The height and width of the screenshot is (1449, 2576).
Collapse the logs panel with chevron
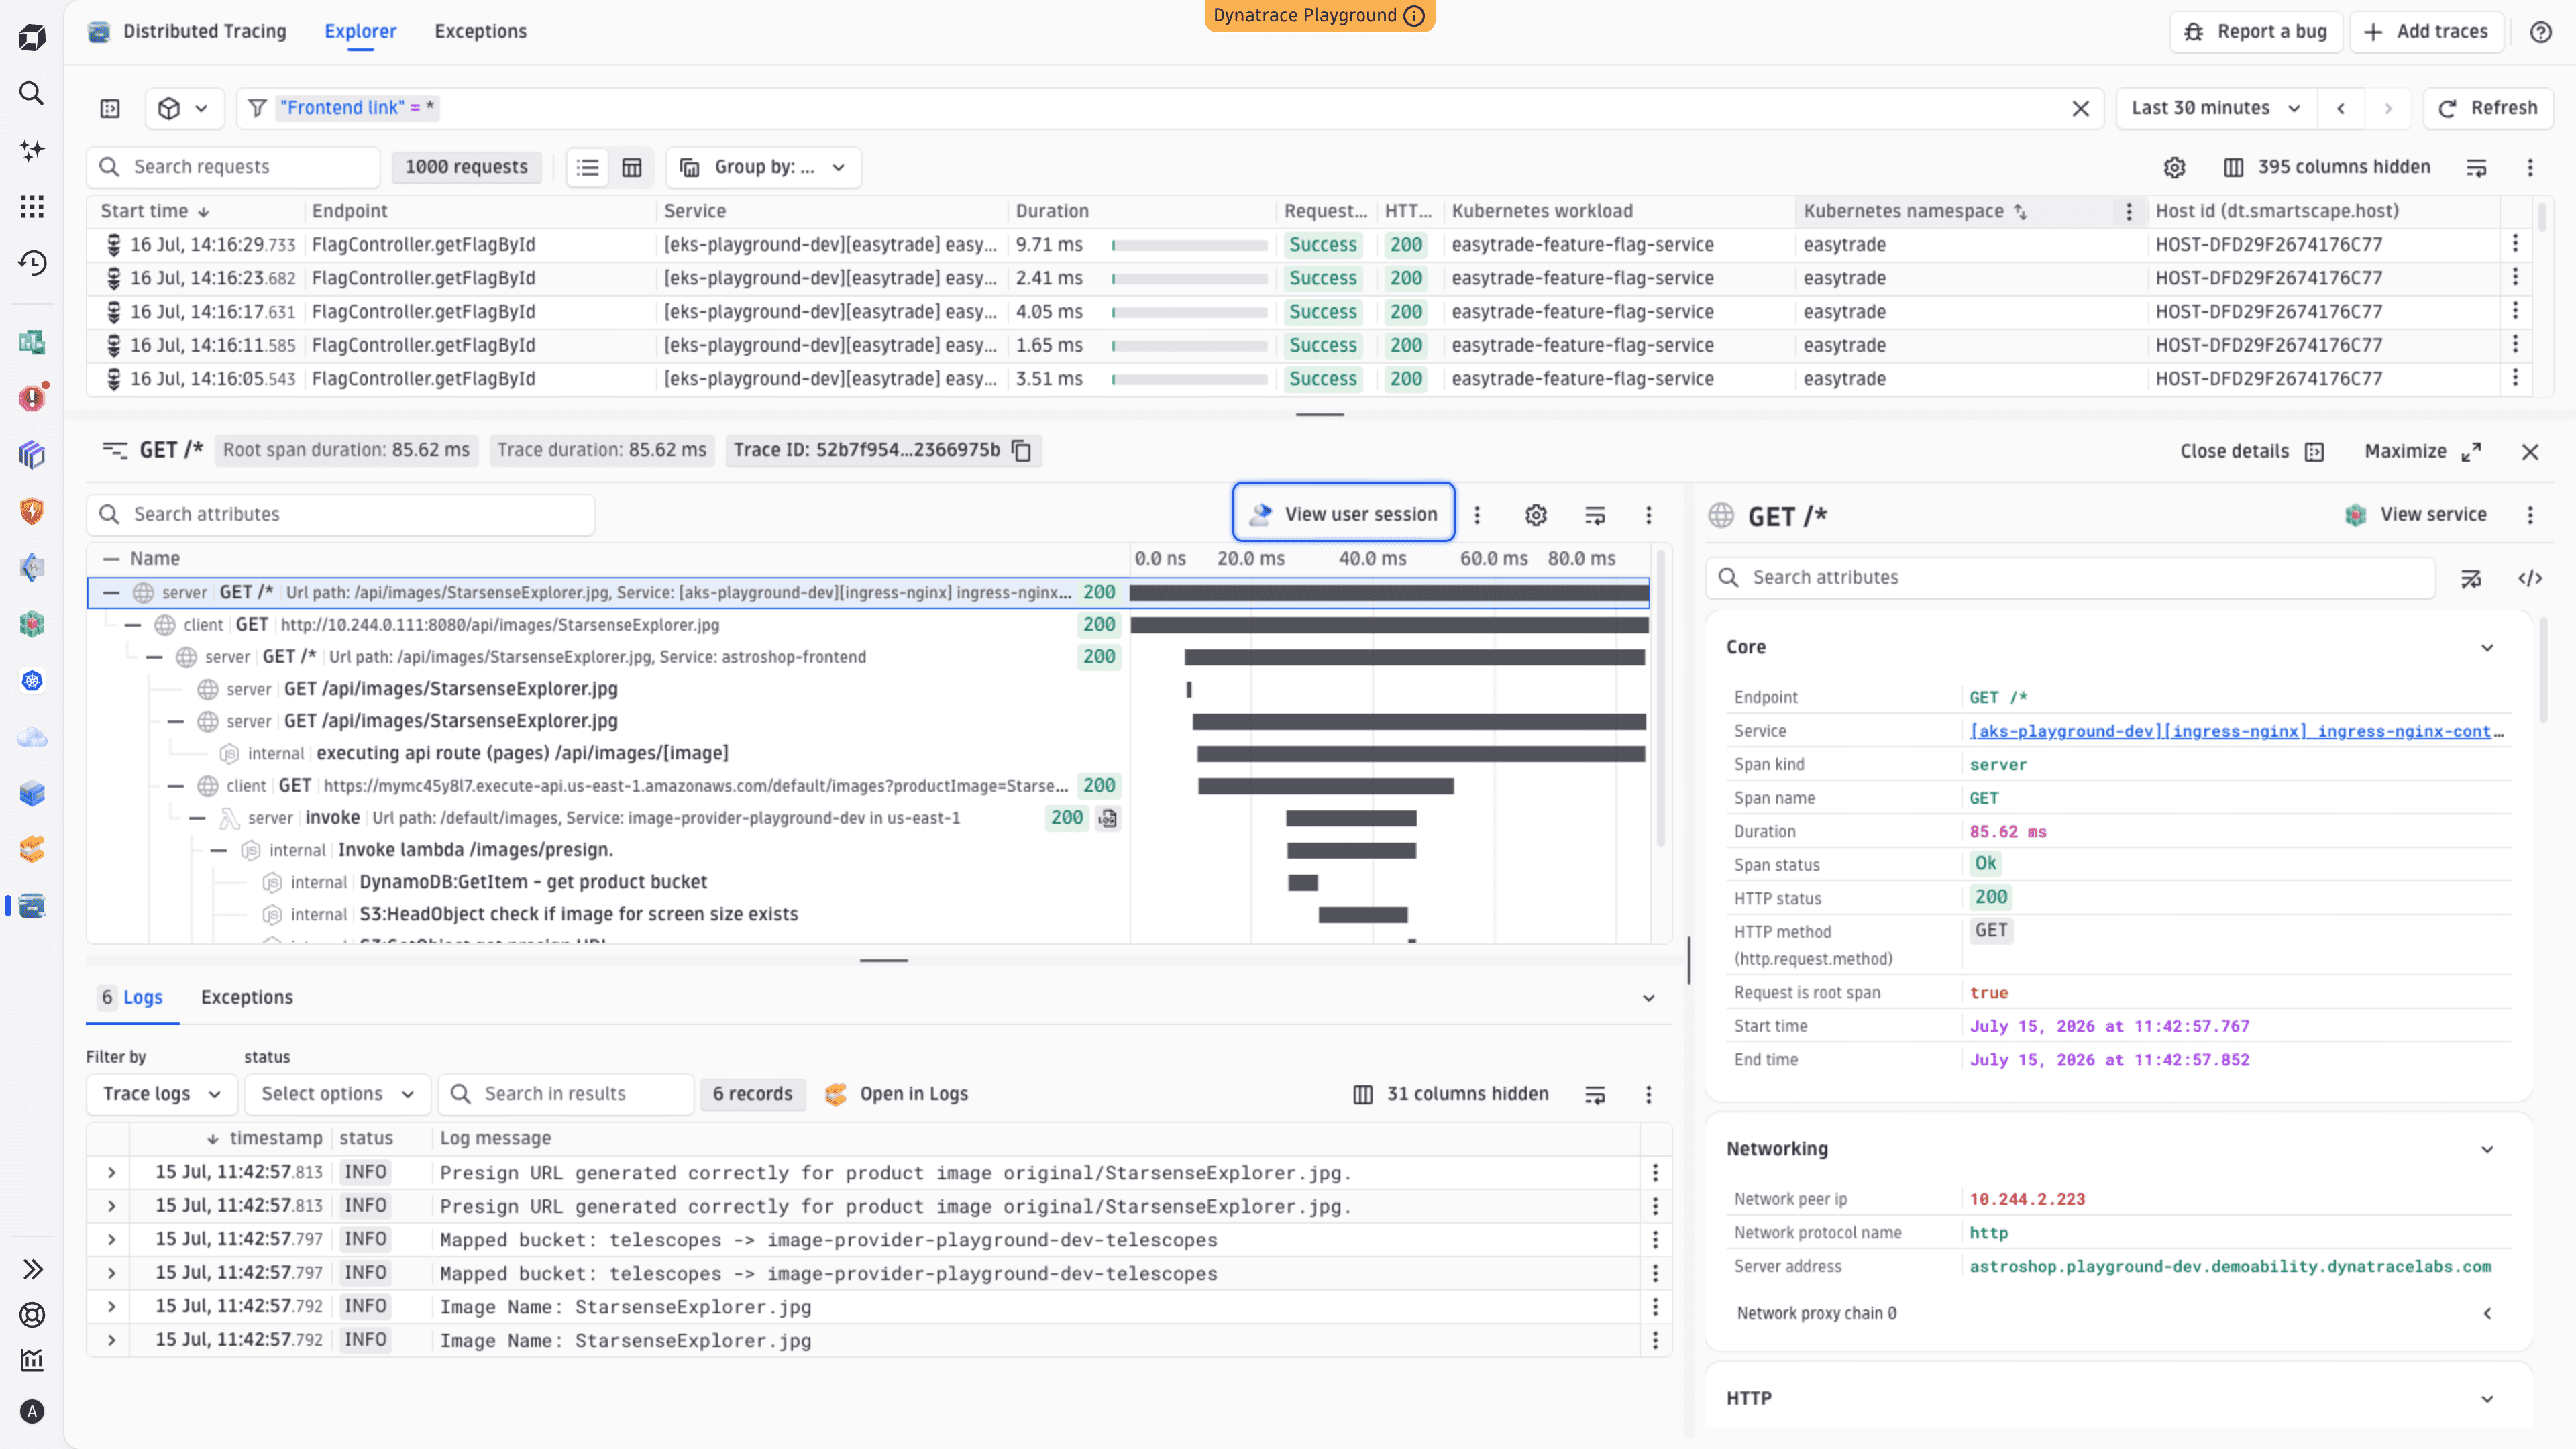pyautogui.click(x=1649, y=997)
